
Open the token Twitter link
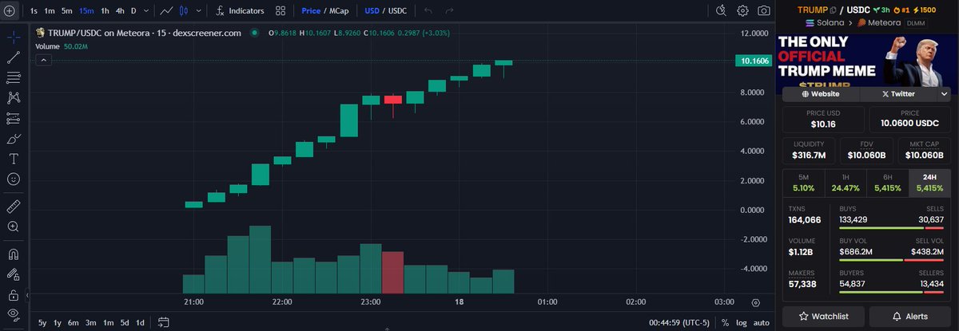(898, 93)
